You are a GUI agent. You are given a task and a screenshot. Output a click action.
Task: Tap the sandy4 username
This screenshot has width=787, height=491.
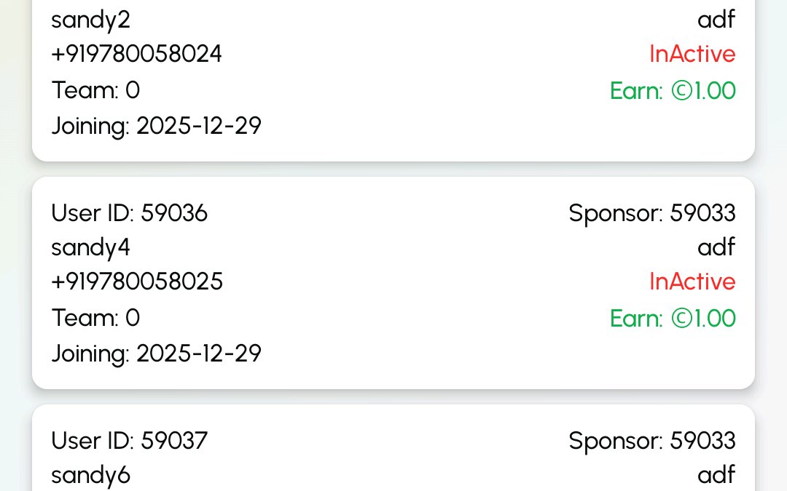[x=90, y=248]
